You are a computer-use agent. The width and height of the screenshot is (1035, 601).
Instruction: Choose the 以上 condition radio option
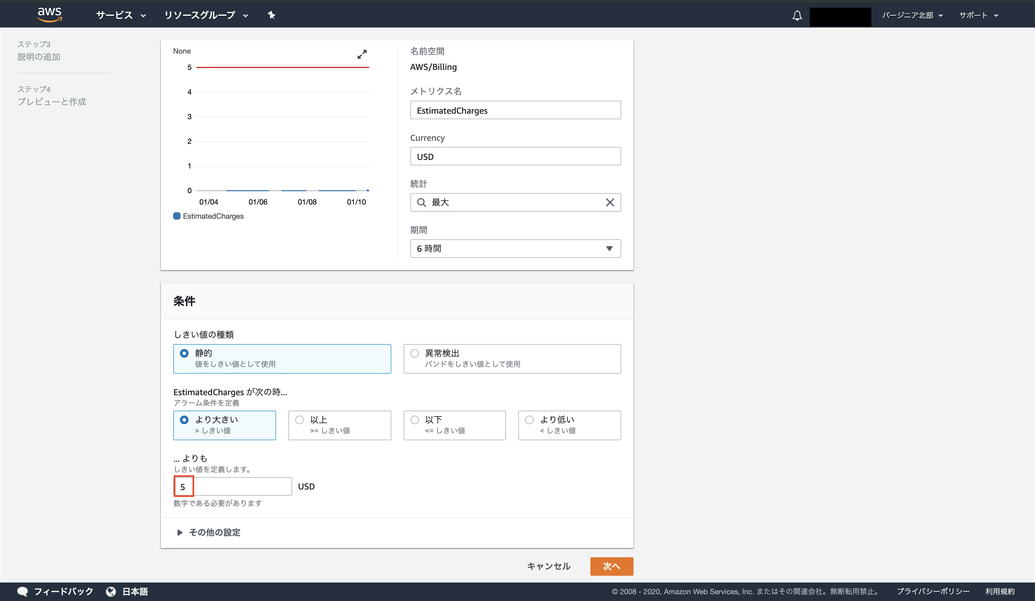300,420
